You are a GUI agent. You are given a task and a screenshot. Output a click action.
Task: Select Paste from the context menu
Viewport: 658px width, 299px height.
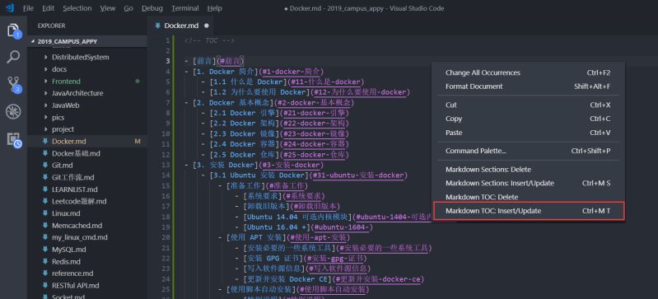529,133
